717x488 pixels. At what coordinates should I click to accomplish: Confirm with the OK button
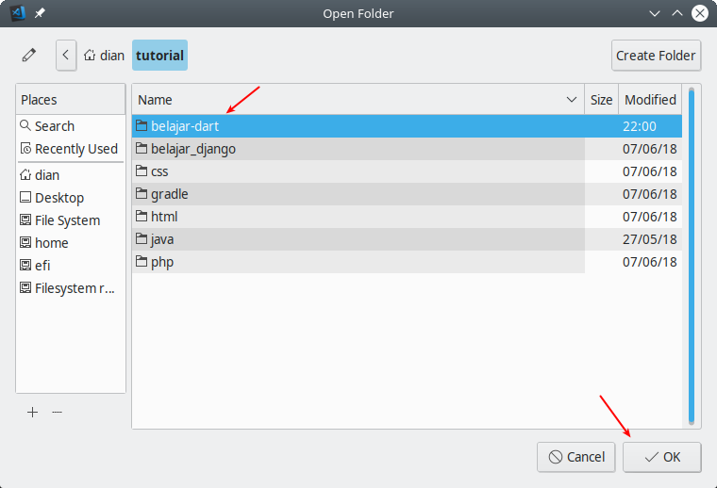[x=661, y=457]
